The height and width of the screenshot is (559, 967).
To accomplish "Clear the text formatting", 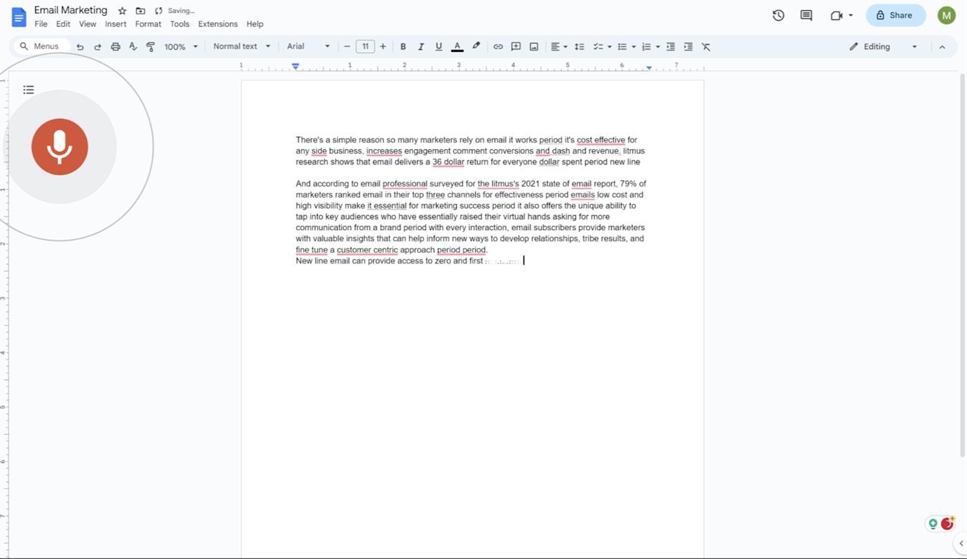I will [x=706, y=47].
